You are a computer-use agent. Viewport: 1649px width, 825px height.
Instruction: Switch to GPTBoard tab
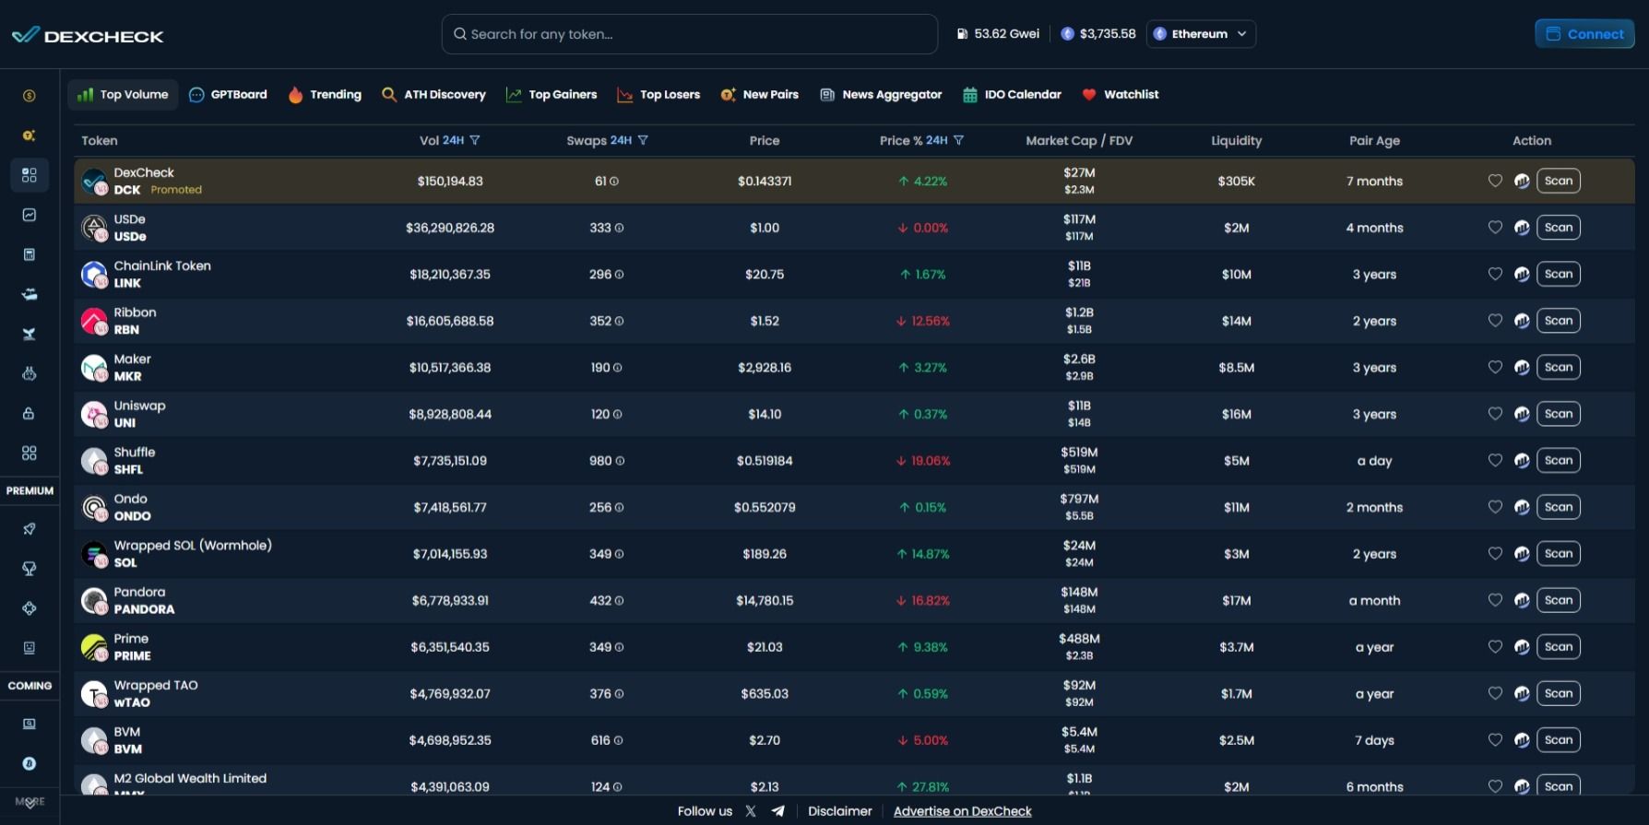coord(228,94)
